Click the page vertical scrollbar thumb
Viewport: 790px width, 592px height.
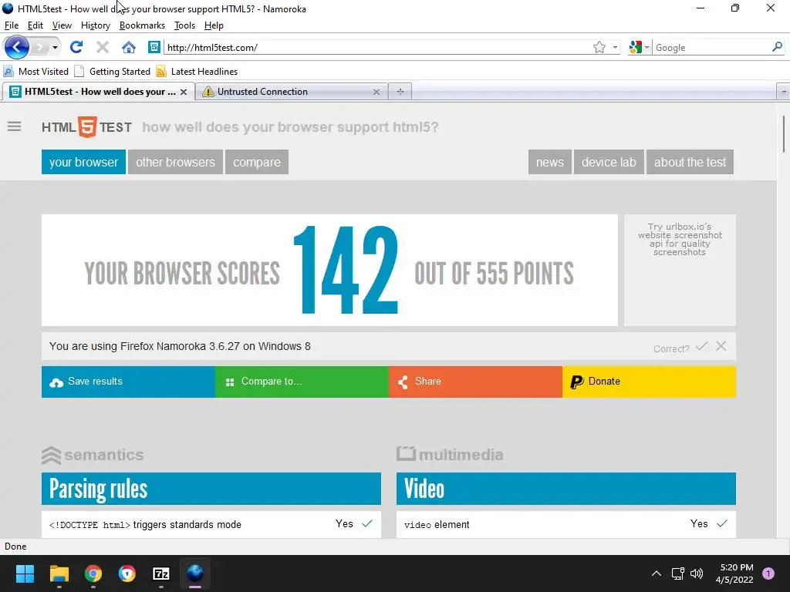(x=784, y=133)
